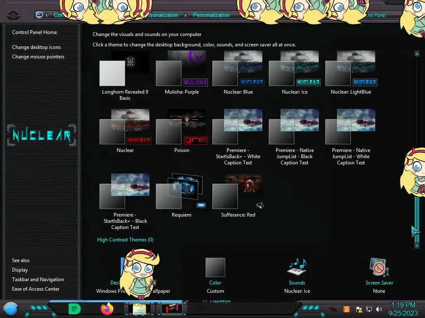Open the Color settings icon
The width and height of the screenshot is (425, 318).
215,267
